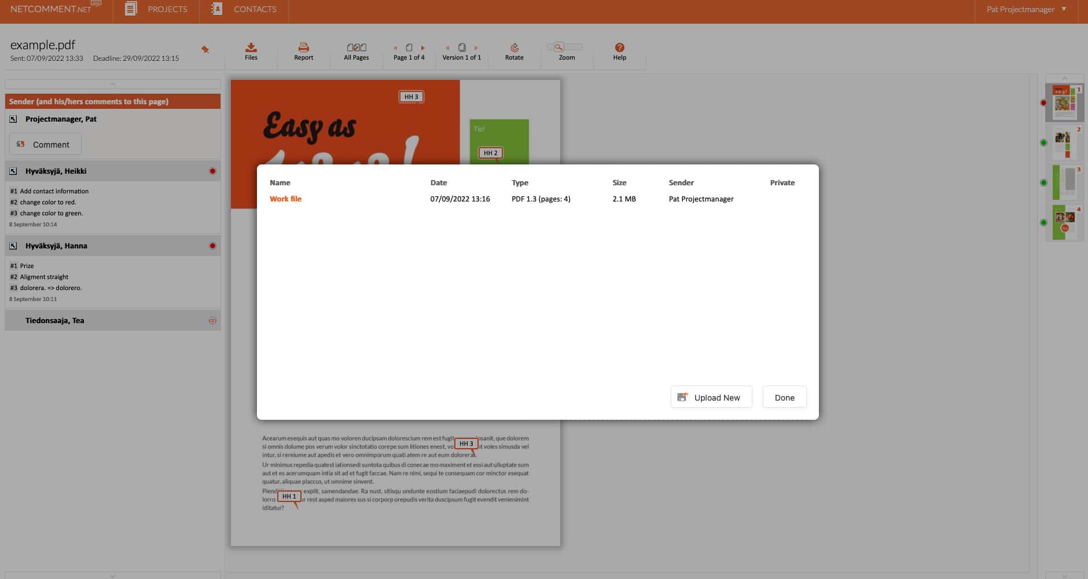This screenshot has height=579, width=1088.
Task: Toggle the eye icon for Tea Tiedonsaaja
Action: (212, 321)
